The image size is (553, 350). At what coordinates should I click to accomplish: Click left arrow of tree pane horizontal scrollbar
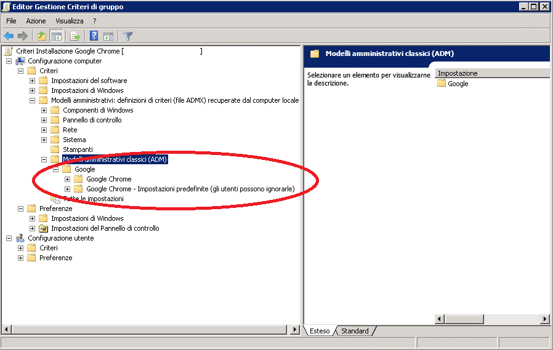point(6,330)
